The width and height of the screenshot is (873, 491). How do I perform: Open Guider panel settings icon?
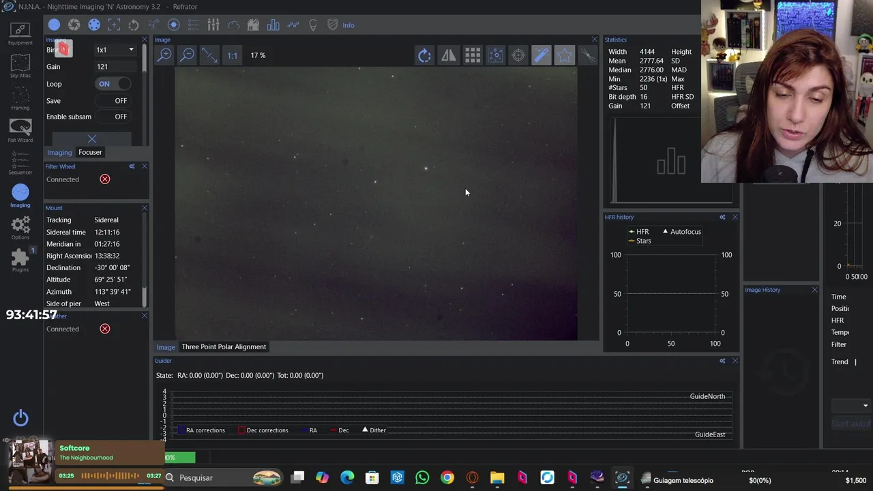722,361
